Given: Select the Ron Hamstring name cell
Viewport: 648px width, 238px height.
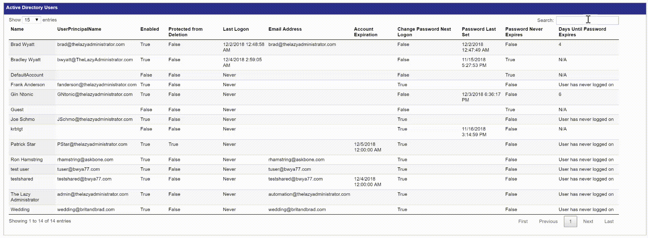Looking at the screenshot, I should (x=32, y=160).
